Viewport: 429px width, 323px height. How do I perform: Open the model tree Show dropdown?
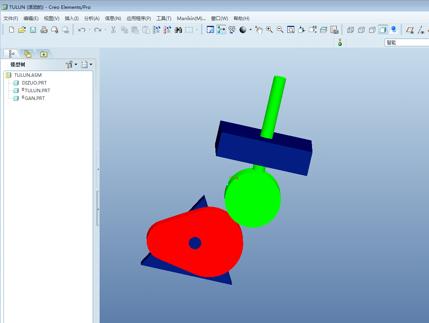[x=87, y=64]
